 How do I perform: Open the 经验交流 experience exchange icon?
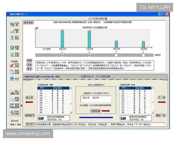(14, 54)
